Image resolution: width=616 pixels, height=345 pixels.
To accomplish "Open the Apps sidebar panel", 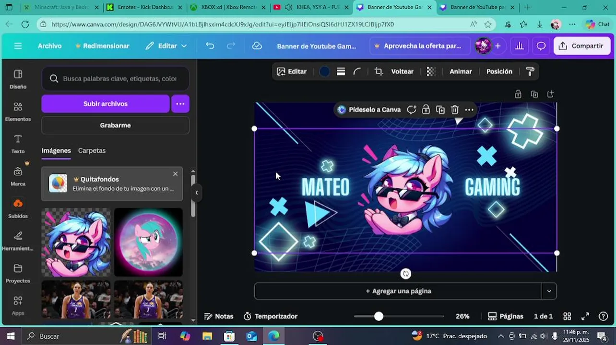I will [x=18, y=305].
